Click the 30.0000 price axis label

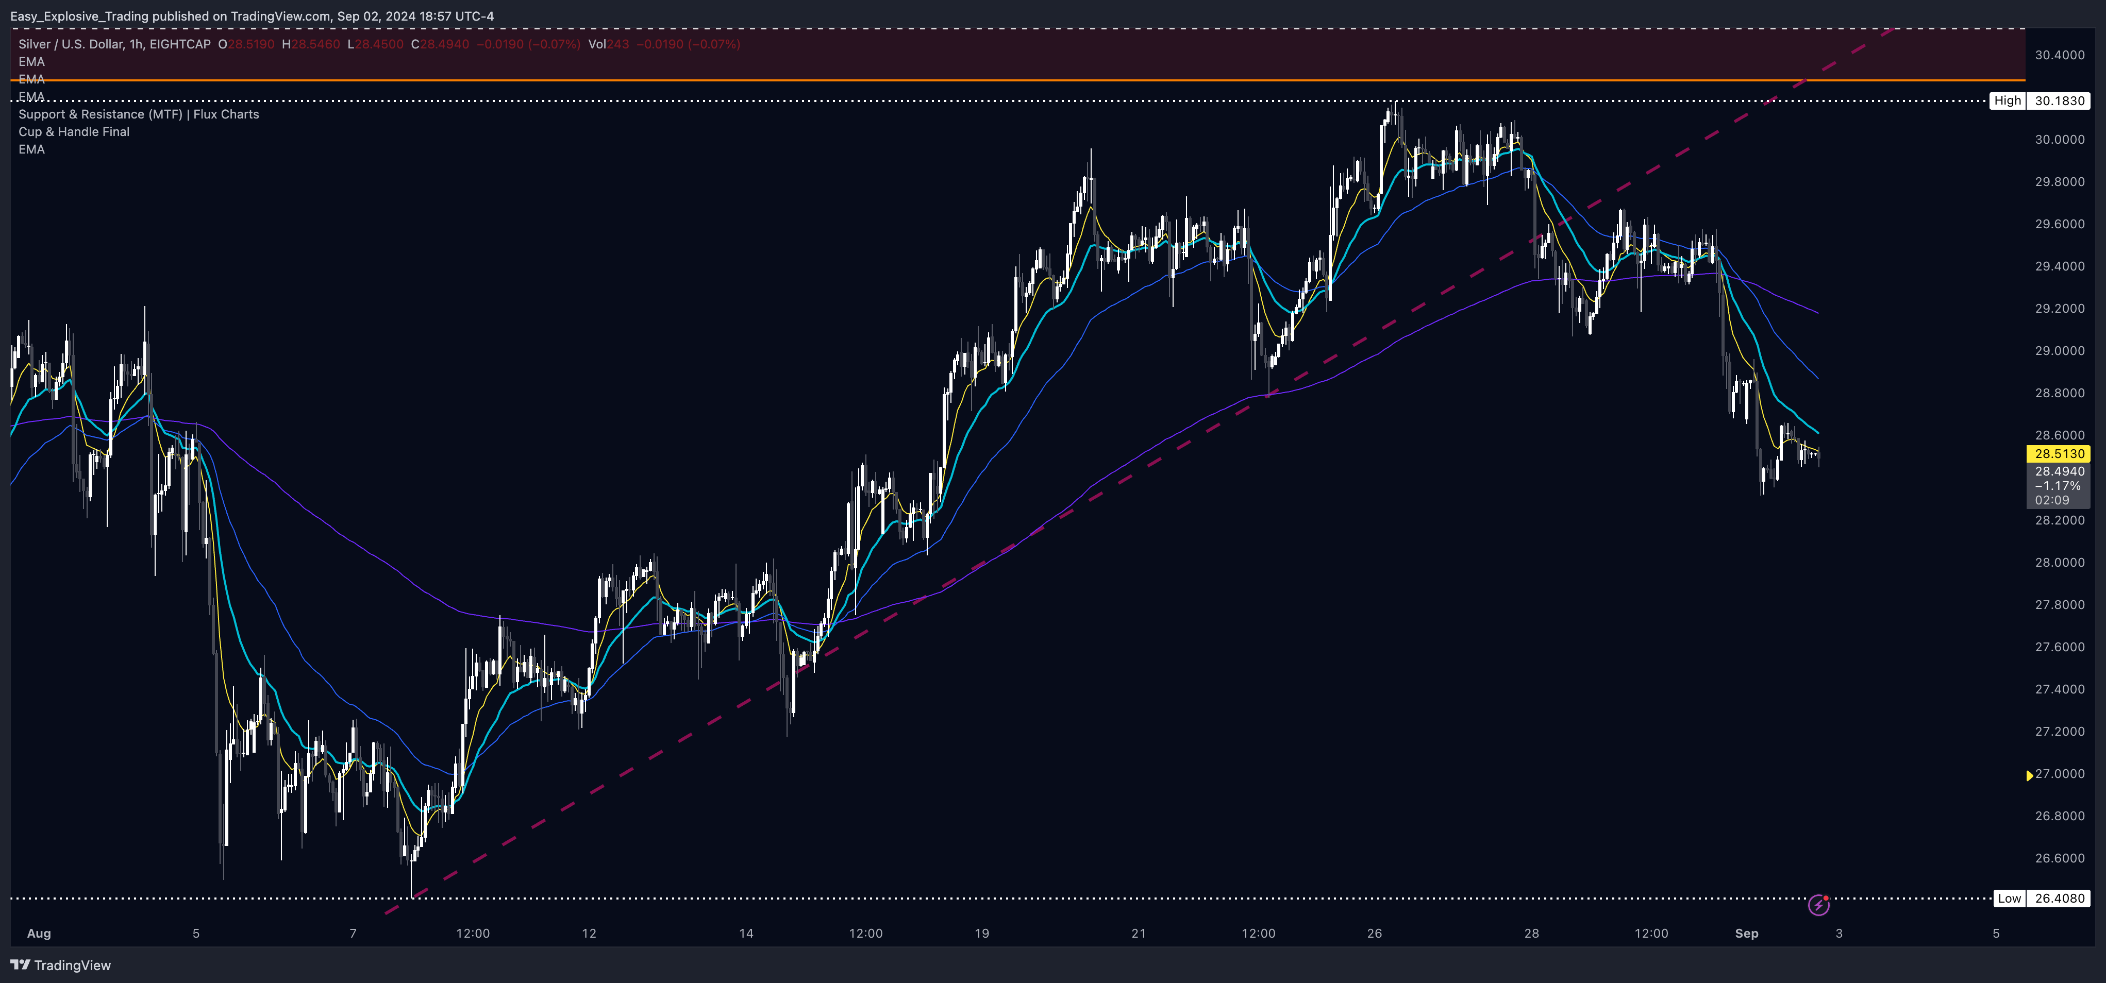click(2060, 139)
